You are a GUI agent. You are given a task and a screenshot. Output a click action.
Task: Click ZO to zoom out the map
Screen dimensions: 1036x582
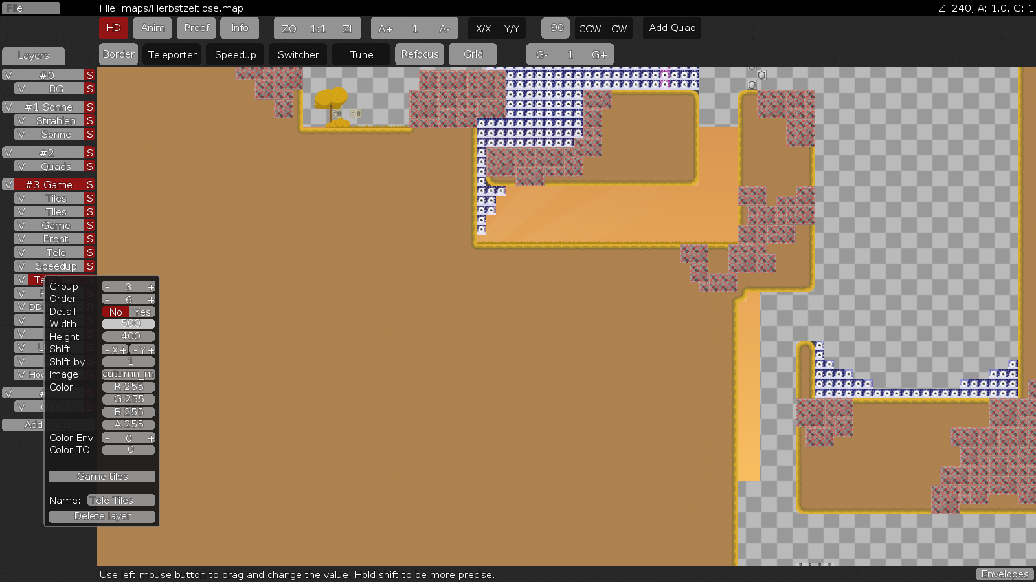[289, 28]
